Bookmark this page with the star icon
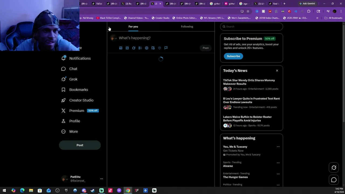This screenshot has height=194, width=345. point(248,11)
